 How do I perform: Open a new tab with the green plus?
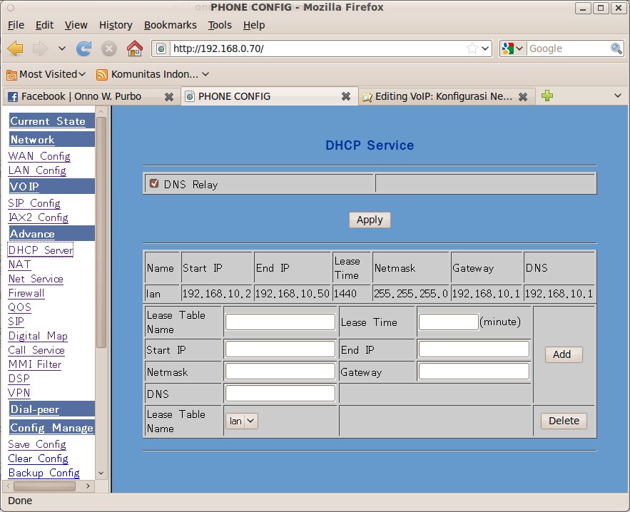coord(547,96)
